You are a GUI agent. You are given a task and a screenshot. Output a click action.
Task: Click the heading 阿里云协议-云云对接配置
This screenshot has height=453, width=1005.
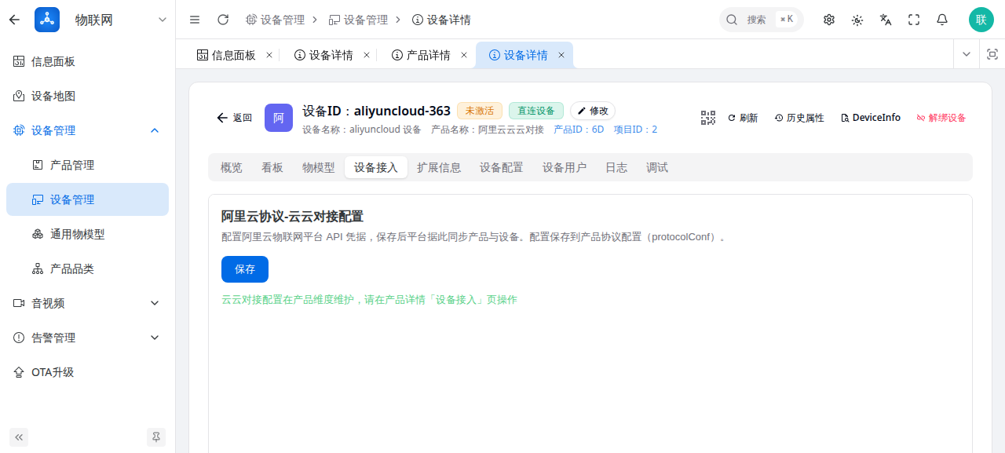292,217
